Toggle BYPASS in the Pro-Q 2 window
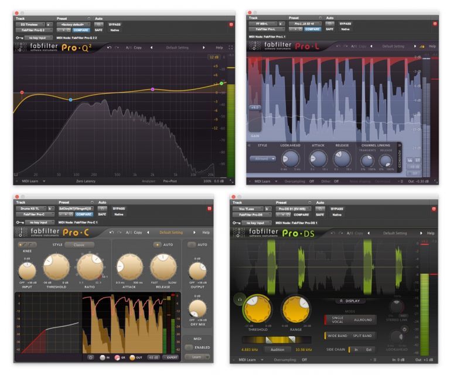450x375 pixels. pos(115,25)
